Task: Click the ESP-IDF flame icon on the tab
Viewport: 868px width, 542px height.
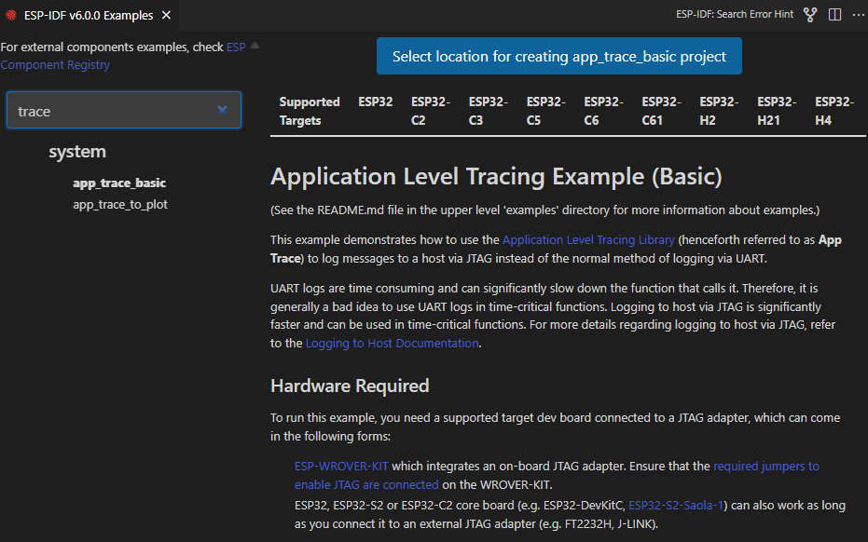Action: 11,15
